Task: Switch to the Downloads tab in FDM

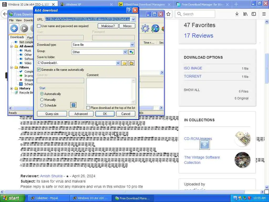Action: pyautogui.click(x=17, y=37)
